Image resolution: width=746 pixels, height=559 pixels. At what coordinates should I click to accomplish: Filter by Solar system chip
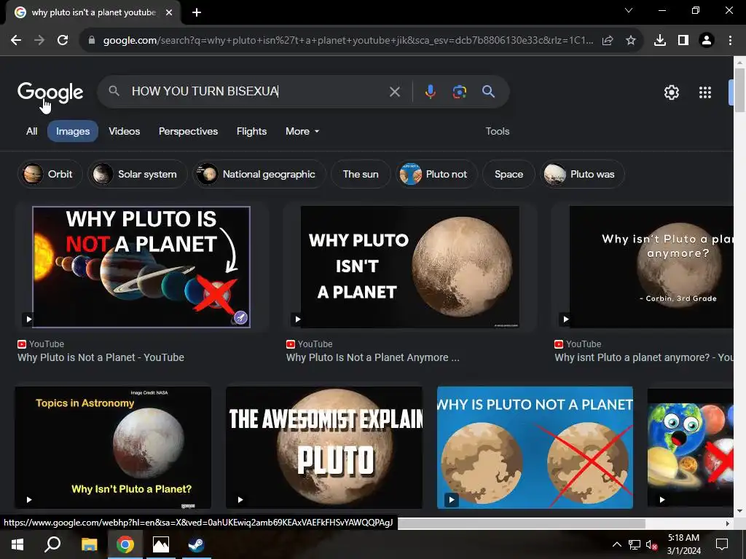[137, 174]
